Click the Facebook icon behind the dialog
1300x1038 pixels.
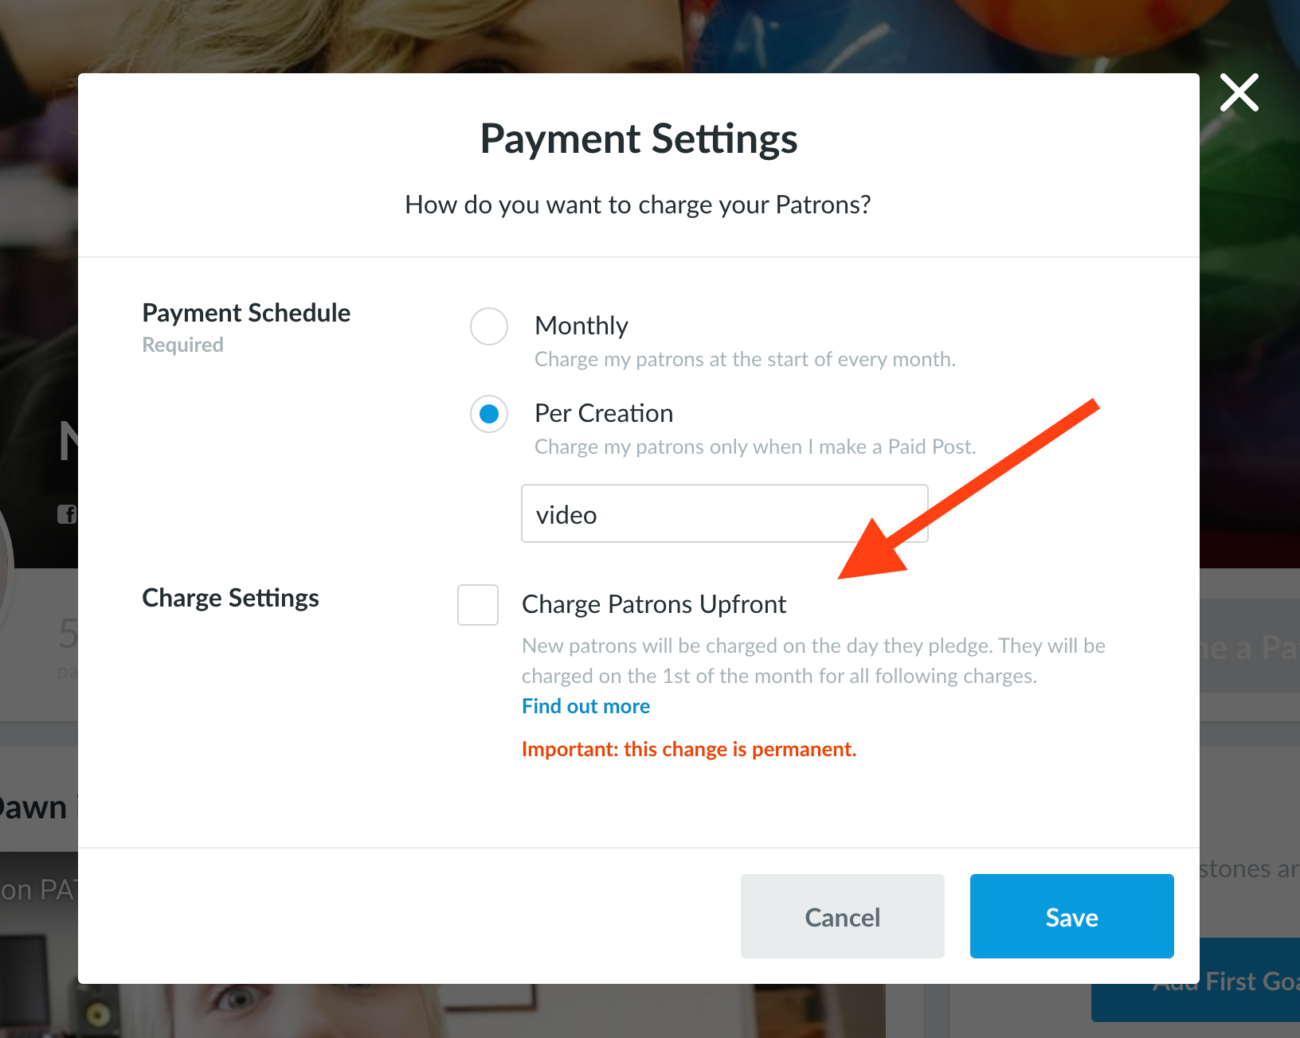[67, 514]
